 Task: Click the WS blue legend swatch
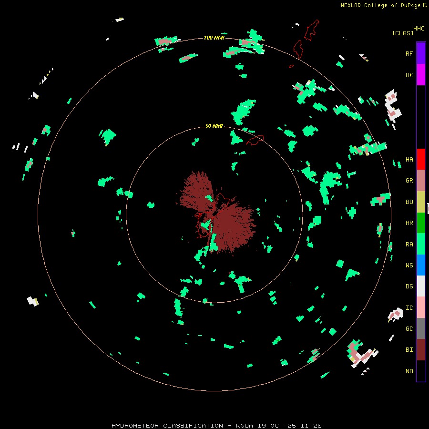[x=421, y=265]
